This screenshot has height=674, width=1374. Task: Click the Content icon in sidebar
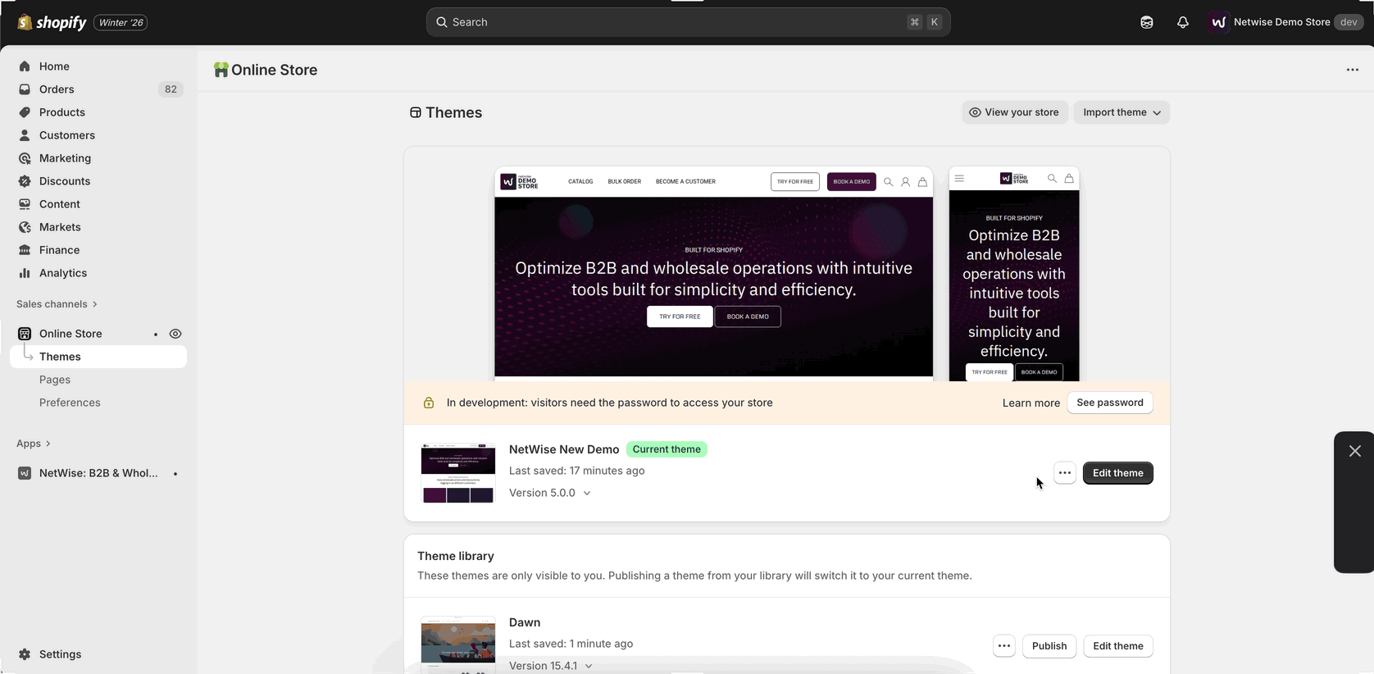point(25,204)
